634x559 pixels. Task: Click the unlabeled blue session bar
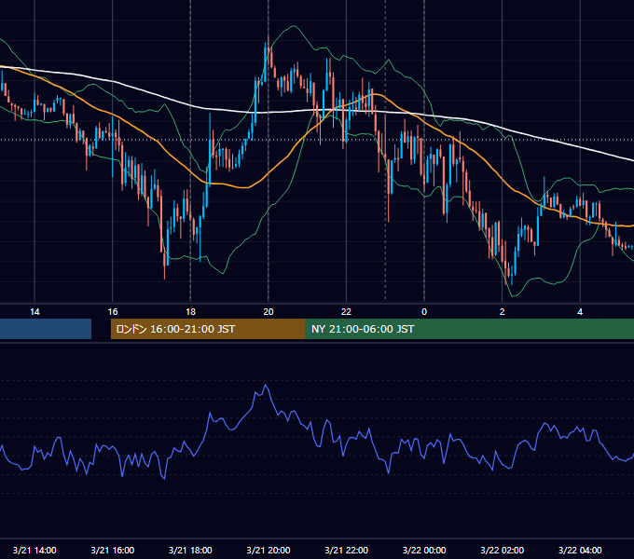tap(46, 329)
